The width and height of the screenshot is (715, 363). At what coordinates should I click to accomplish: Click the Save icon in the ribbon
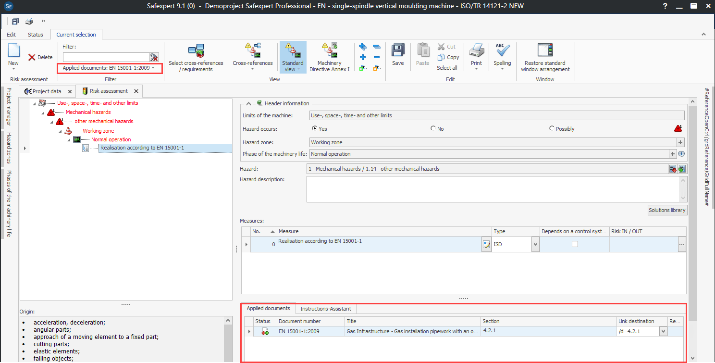[x=397, y=51]
